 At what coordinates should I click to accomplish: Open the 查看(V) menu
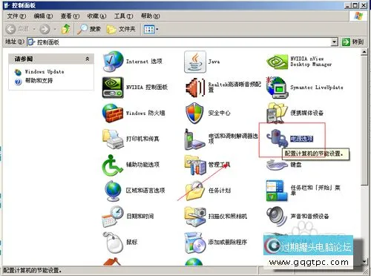click(x=70, y=16)
